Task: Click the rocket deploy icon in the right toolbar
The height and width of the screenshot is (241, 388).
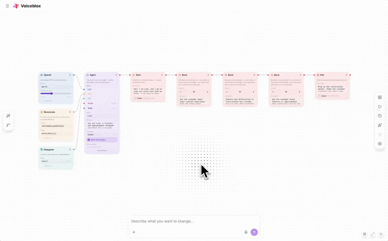Action: (380, 125)
